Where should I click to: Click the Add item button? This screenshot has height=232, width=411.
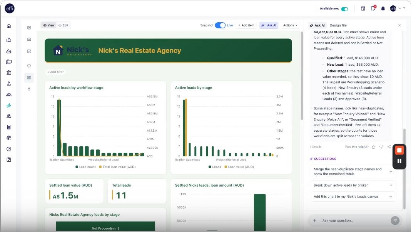(246, 25)
